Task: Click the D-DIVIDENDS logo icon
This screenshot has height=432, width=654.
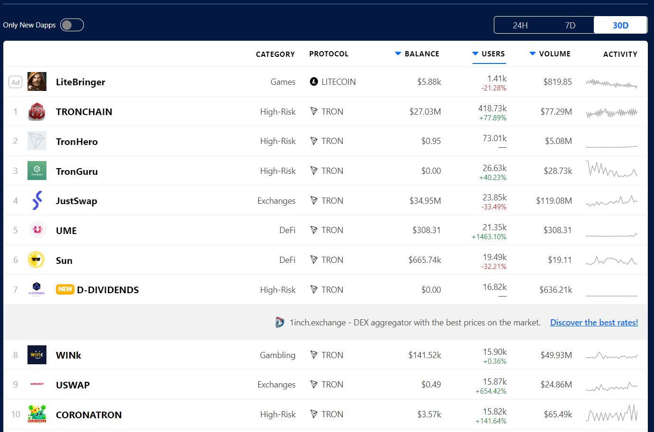Action: 36,288
